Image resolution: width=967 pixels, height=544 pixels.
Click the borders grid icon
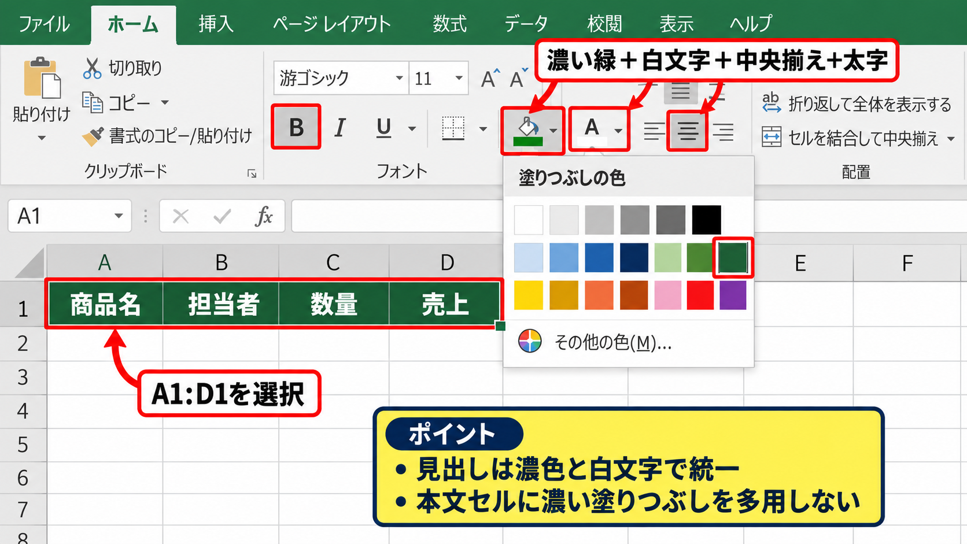pos(453,128)
